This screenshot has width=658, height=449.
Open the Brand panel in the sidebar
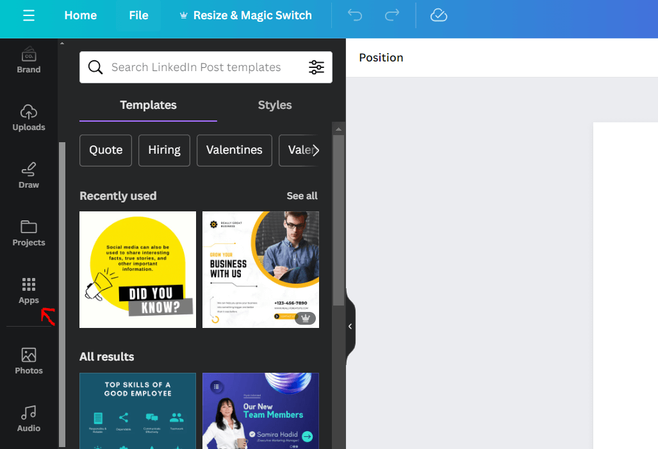click(x=28, y=59)
